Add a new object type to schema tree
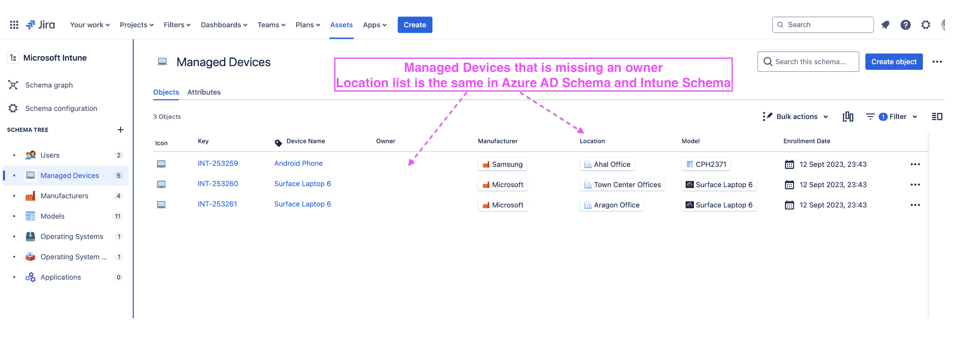The width and height of the screenshot is (961, 338). [121, 130]
